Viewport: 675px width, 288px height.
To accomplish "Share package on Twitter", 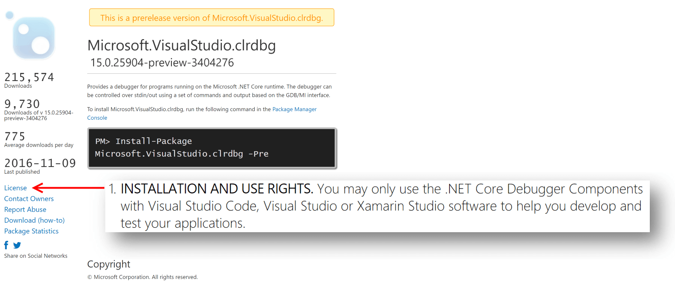I will click(17, 245).
